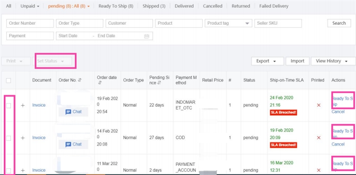Click the Import button
The image size is (356, 175).
point(298,61)
